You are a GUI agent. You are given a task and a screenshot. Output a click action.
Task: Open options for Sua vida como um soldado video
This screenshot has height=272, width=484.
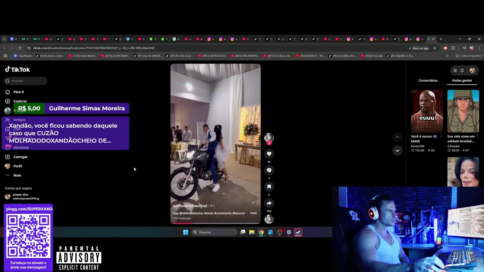[478, 136]
